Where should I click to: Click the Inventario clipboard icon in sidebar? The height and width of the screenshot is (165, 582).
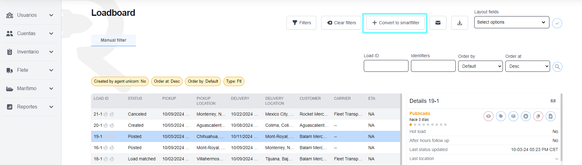click(10, 52)
